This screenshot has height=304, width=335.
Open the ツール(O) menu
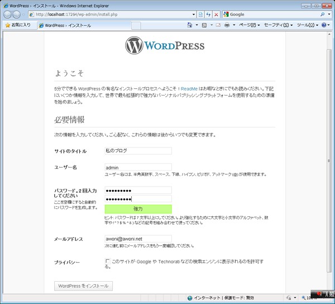[x=308, y=25]
